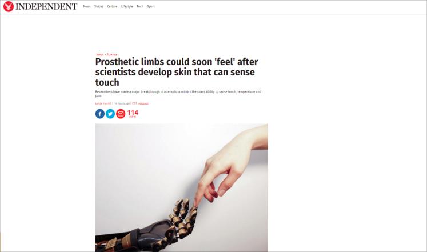Click the 114 shares counter
427x252 pixels.
click(133, 114)
